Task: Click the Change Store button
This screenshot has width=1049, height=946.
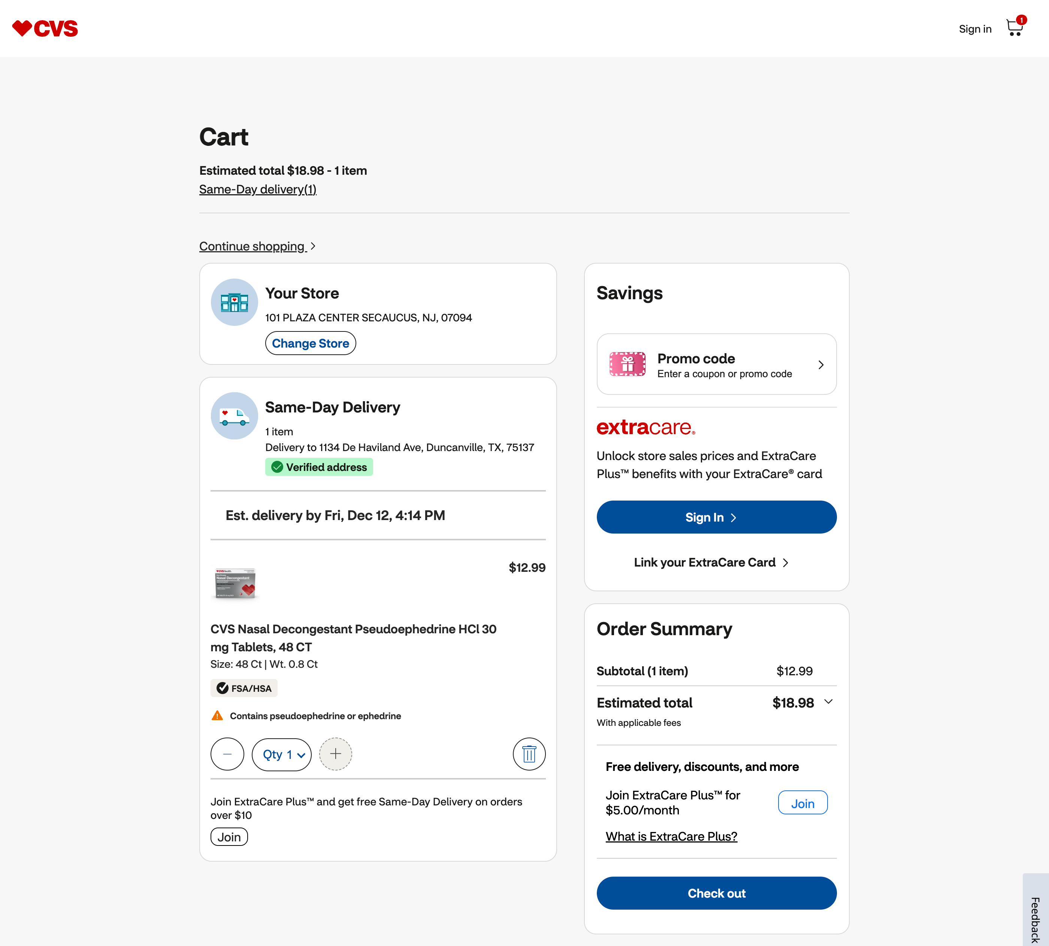Action: click(x=310, y=343)
